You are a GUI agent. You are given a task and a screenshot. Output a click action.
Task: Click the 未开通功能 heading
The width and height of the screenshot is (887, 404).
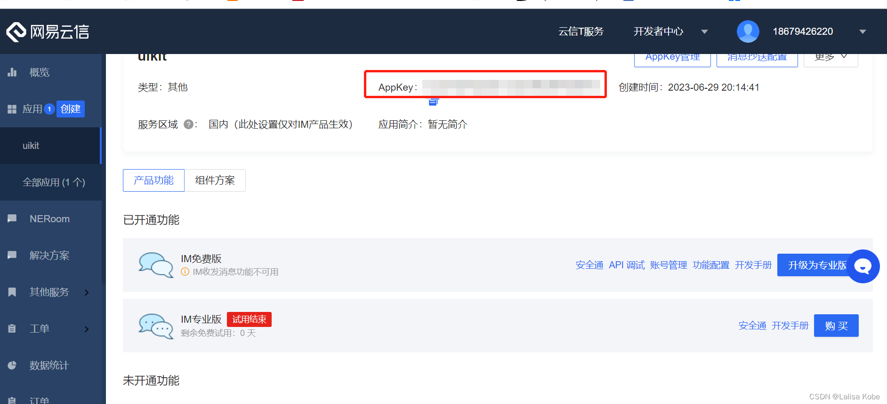point(151,381)
